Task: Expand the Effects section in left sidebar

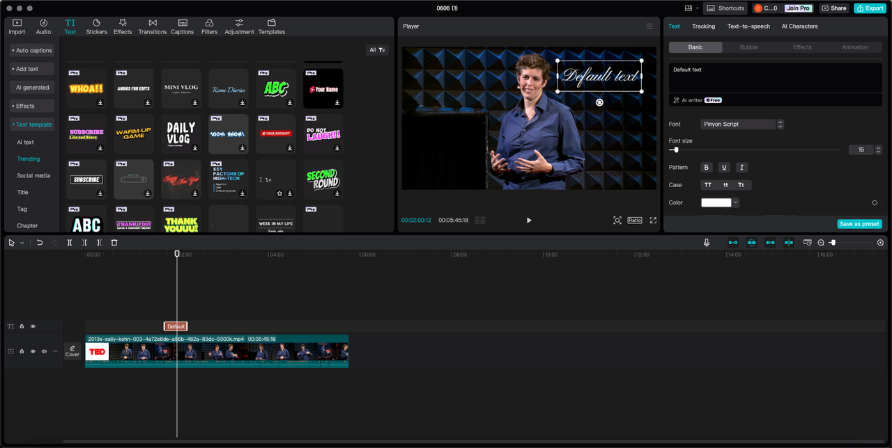Action: 32,106
